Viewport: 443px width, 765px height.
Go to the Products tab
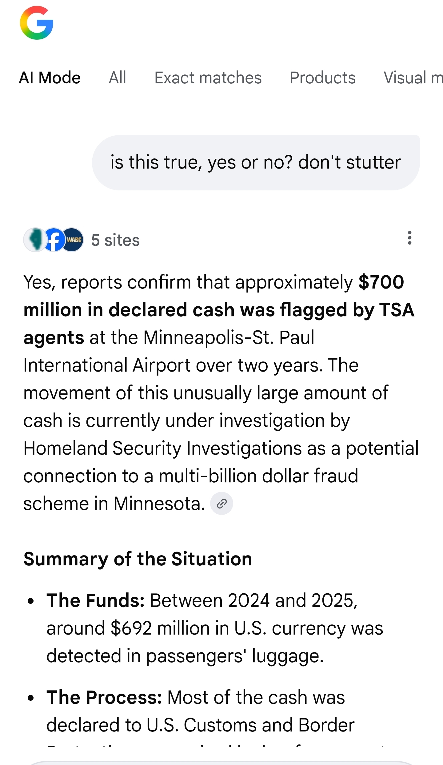click(322, 78)
